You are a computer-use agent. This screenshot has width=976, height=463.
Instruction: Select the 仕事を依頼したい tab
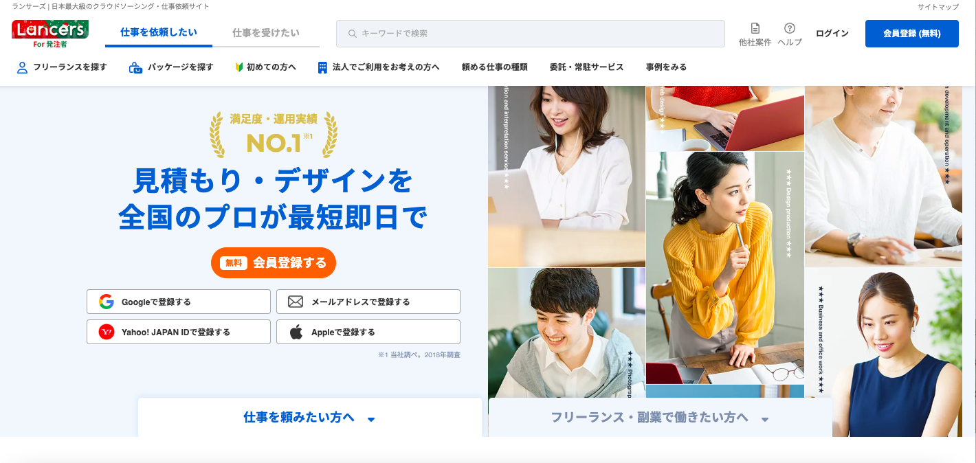click(159, 33)
